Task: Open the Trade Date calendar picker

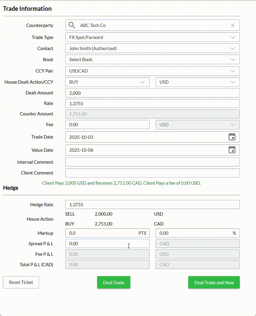Action: click(x=232, y=137)
